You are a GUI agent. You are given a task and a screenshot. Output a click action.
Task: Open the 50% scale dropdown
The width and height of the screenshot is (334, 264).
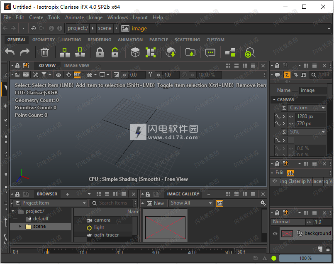coord(307,132)
